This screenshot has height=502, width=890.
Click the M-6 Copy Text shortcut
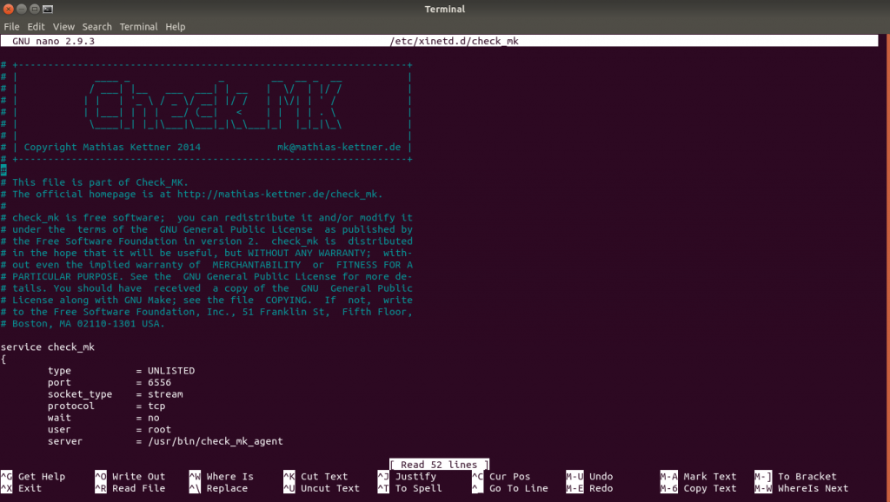click(x=698, y=488)
